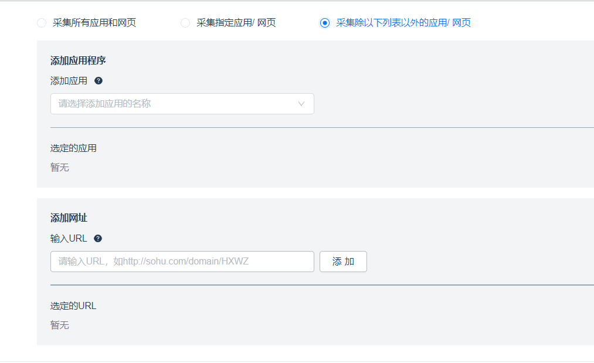Click the 采集所有应用和网页 label text
The image size is (594, 363).
pos(94,23)
